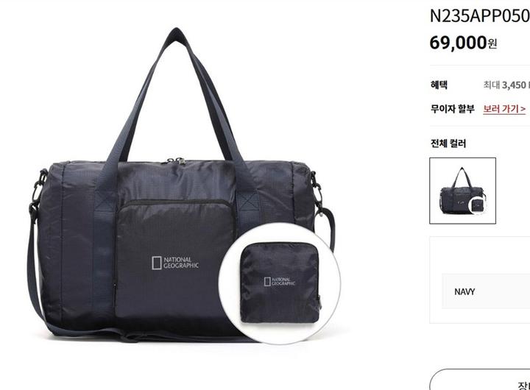The width and height of the screenshot is (530, 390).
Task: Click the 혜택 benefits label
Action: (439, 85)
